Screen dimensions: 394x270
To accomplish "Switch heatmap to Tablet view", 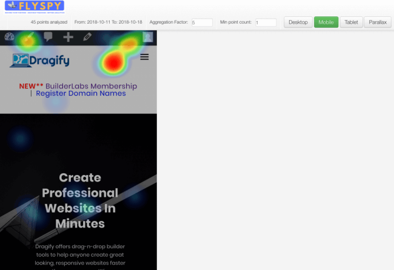I will [x=351, y=22].
